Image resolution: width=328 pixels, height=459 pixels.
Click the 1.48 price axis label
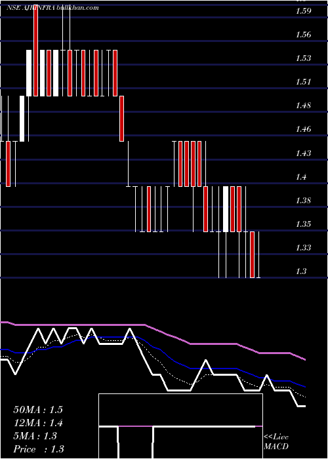coord(303,106)
